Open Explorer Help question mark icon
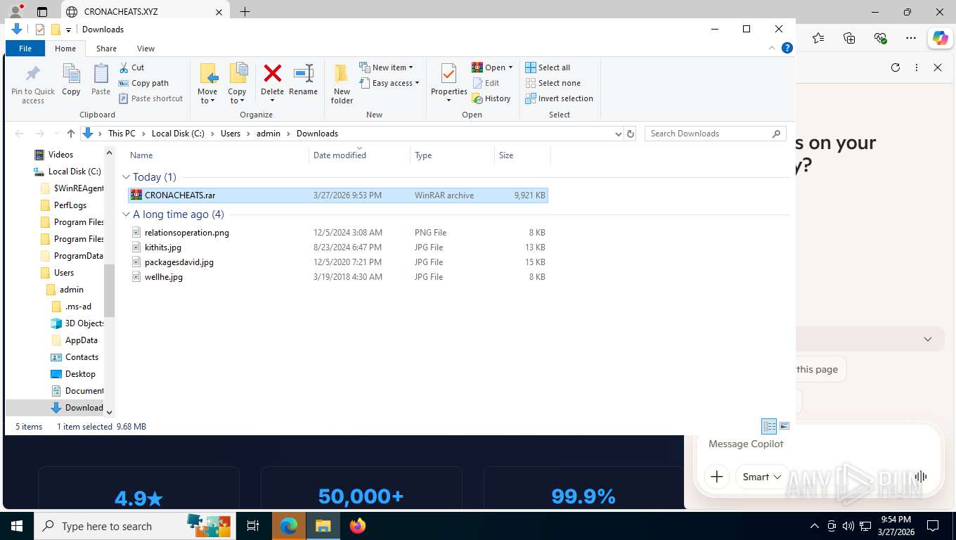Screen dimensions: 956x540 tap(787, 48)
